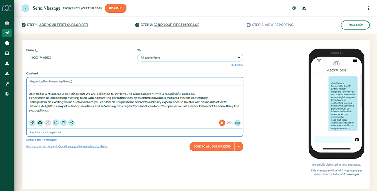Click the camera icon in phone preview
The height and width of the screenshot is (191, 377).
(x=357, y=139)
